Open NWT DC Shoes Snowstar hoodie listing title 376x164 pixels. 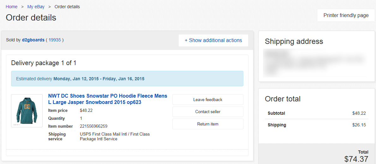click(x=108, y=99)
